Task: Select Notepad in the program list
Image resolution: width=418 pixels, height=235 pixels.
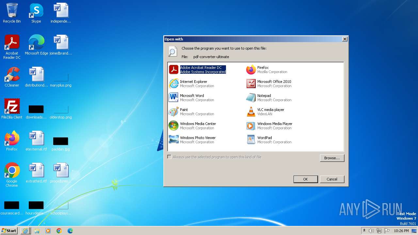Action: tap(269, 98)
